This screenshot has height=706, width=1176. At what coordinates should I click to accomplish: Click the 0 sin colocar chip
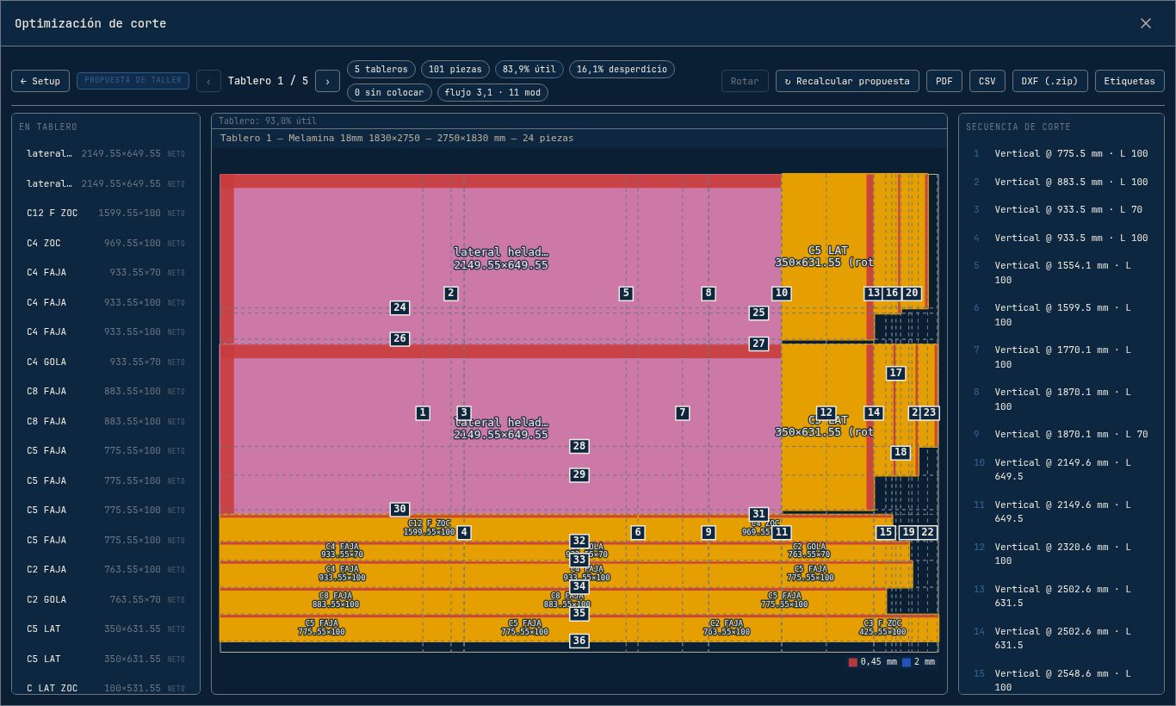click(x=389, y=92)
